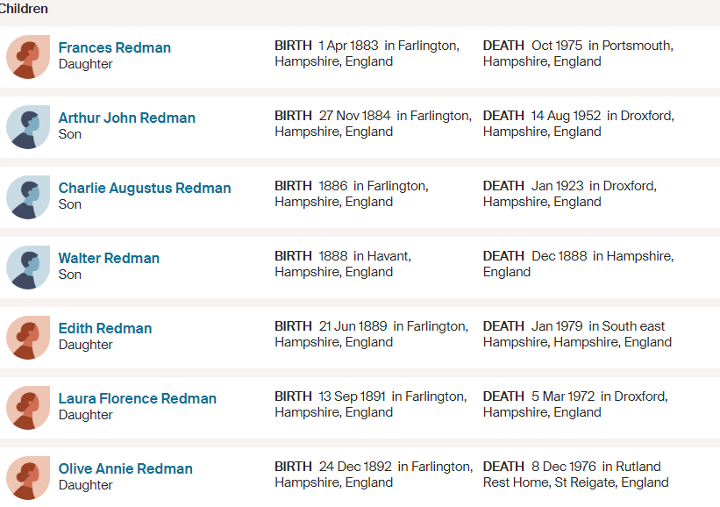Go to Charlie Augustus Redman's page
Screen dimensions: 720x507
click(x=145, y=188)
